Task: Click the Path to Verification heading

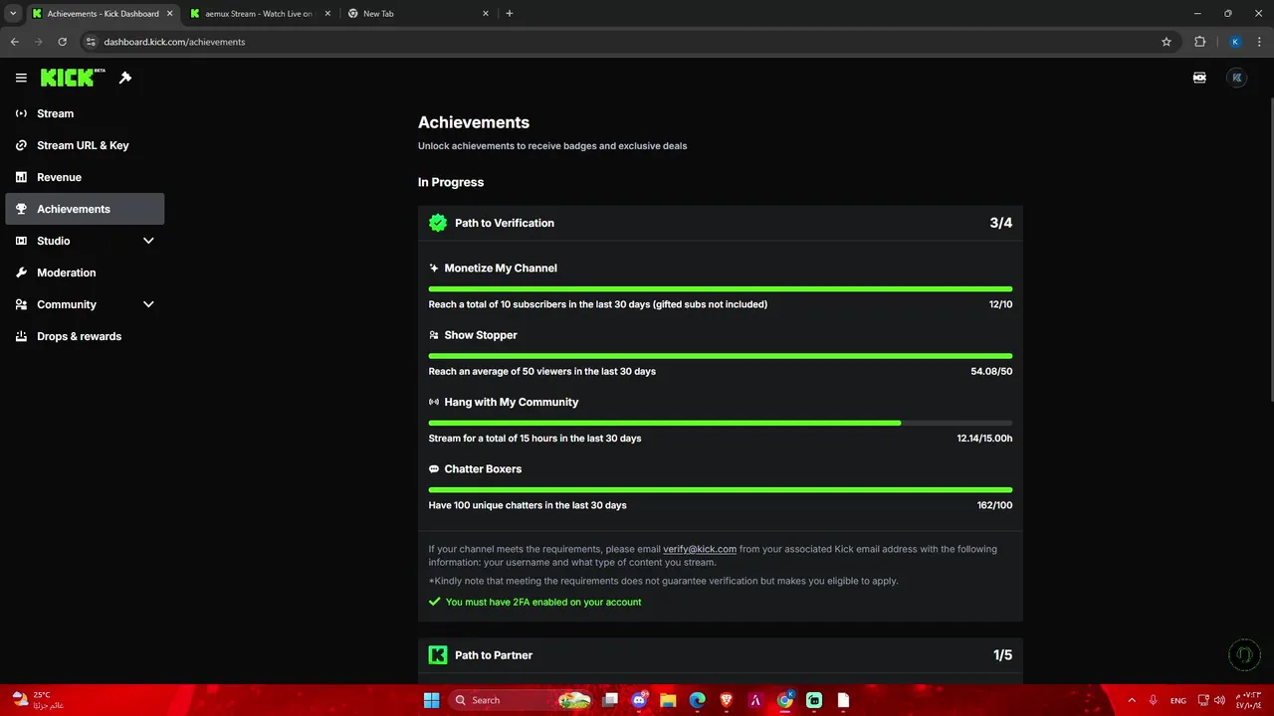Action: pyautogui.click(x=505, y=223)
